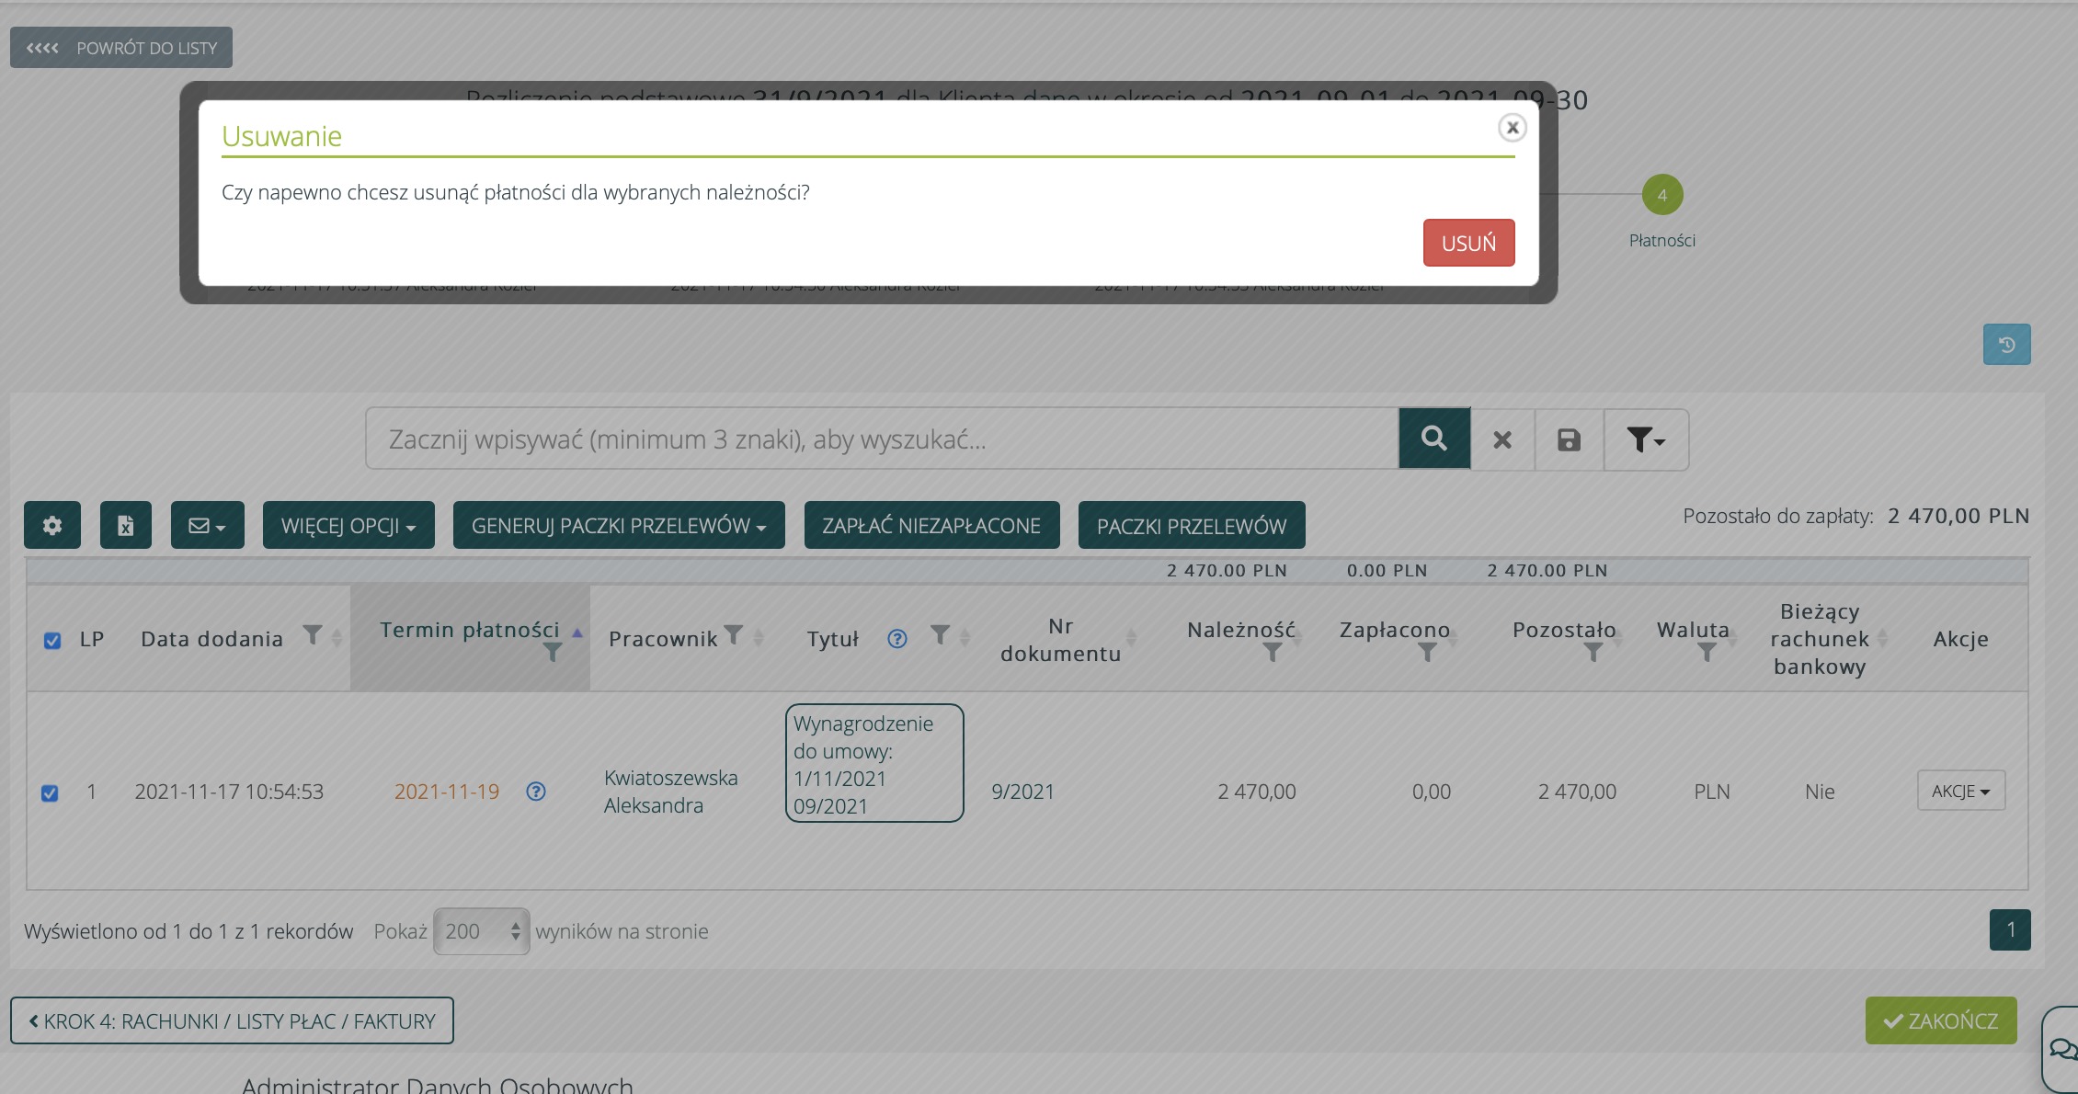This screenshot has height=1094, width=2078.
Task: Open the envelope mail dropdown
Action: pyautogui.click(x=207, y=526)
